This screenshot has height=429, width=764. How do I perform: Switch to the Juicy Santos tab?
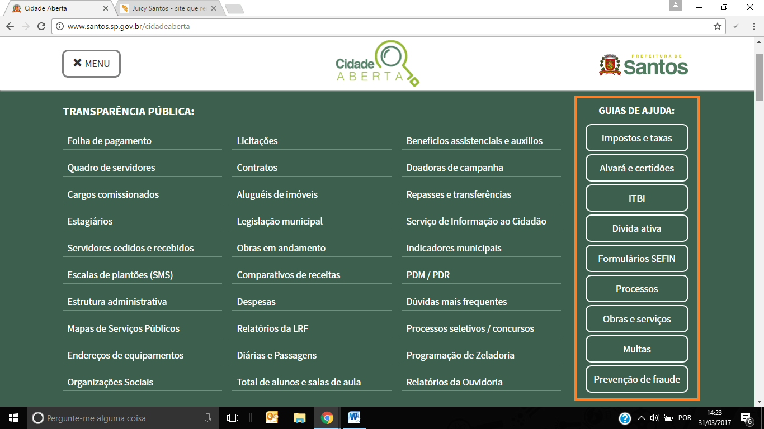point(168,8)
